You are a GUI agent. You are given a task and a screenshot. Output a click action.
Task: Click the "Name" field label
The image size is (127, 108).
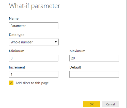pos(14,18)
